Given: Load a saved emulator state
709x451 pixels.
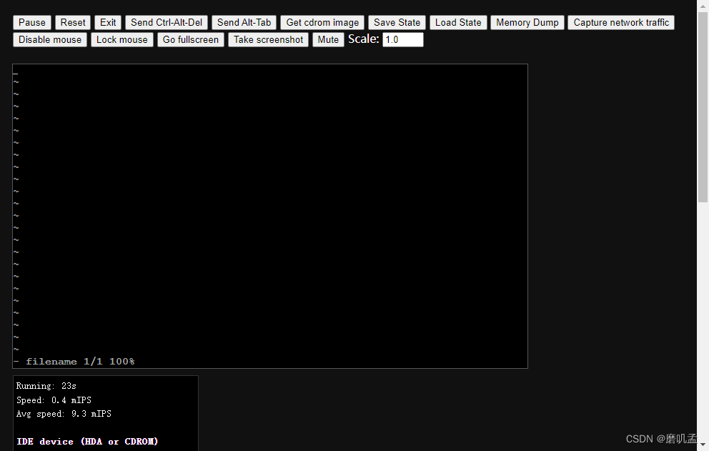Looking at the screenshot, I should coord(457,22).
